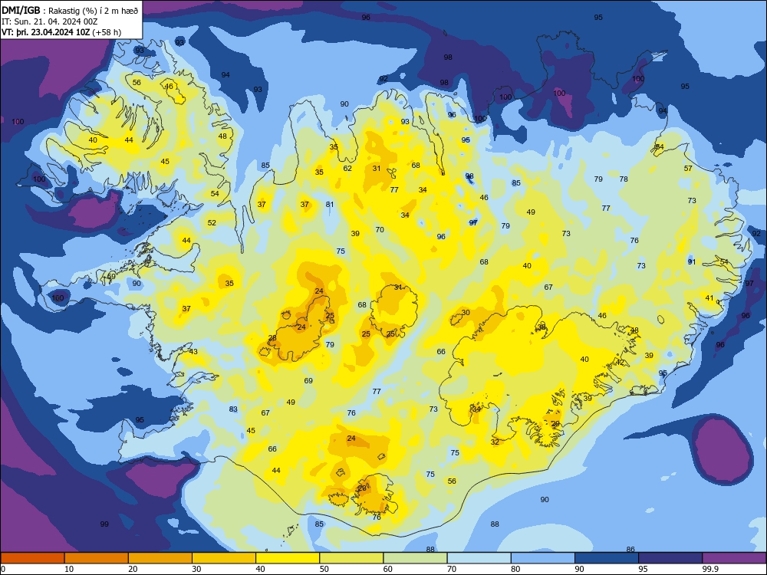
Task: Click the map value '69' in the southwest interior
Action: 308,381
